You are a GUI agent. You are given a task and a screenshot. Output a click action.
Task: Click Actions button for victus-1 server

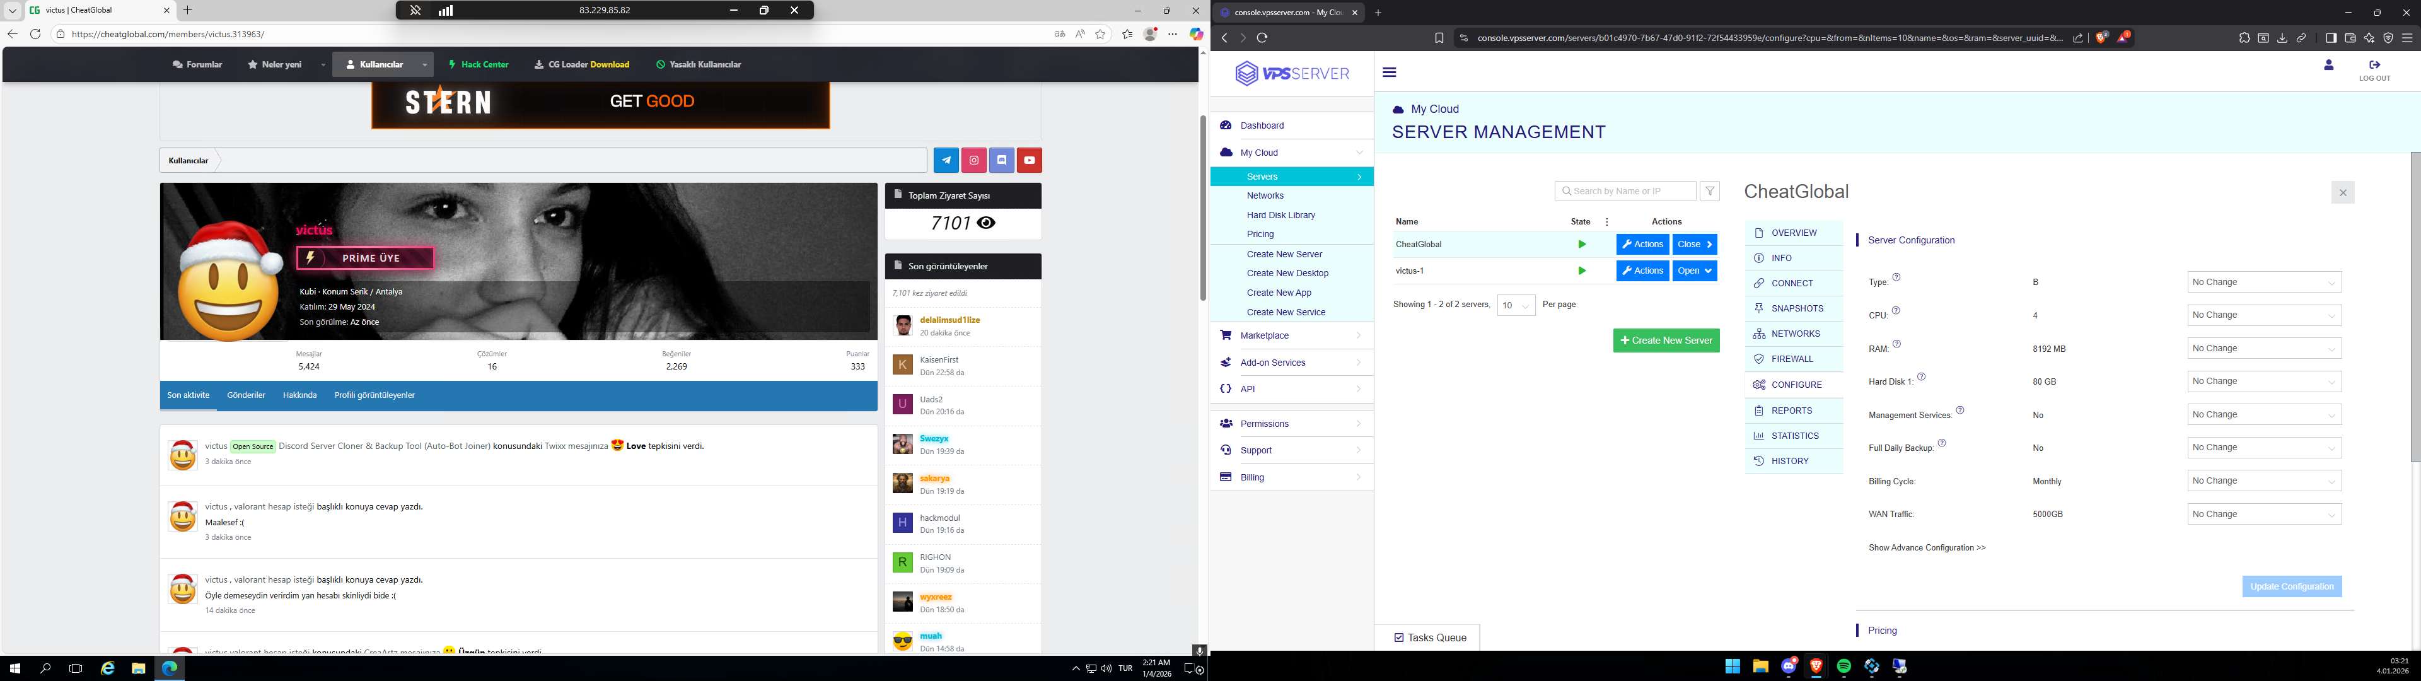click(x=1643, y=271)
